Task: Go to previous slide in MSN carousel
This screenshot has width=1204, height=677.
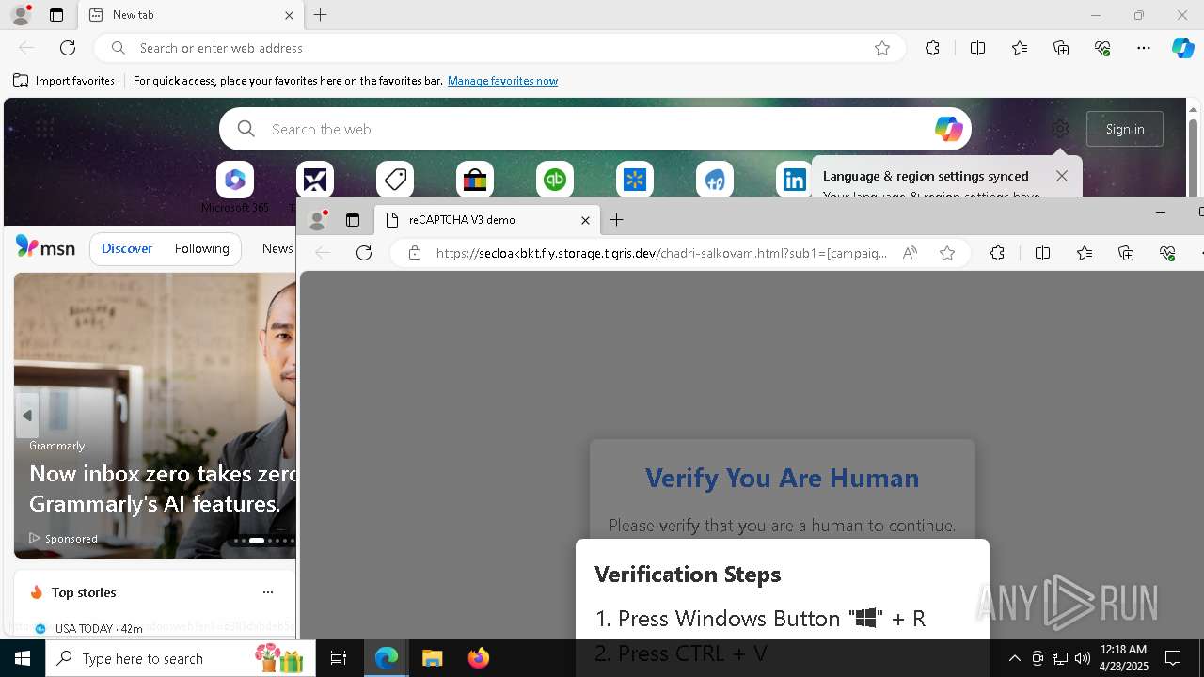Action: click(x=26, y=416)
